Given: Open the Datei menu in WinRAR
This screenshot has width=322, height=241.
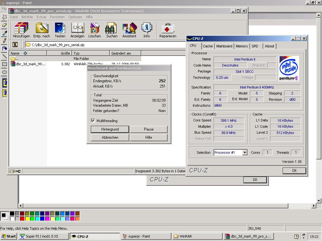Looking at the screenshot, I should tap(14, 17).
